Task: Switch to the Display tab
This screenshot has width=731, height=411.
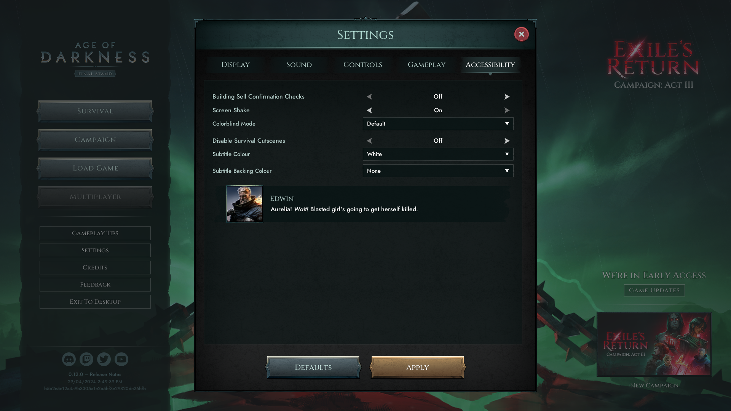Action: pyautogui.click(x=235, y=65)
